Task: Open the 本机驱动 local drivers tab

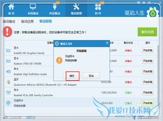Action: [x=33, y=9]
